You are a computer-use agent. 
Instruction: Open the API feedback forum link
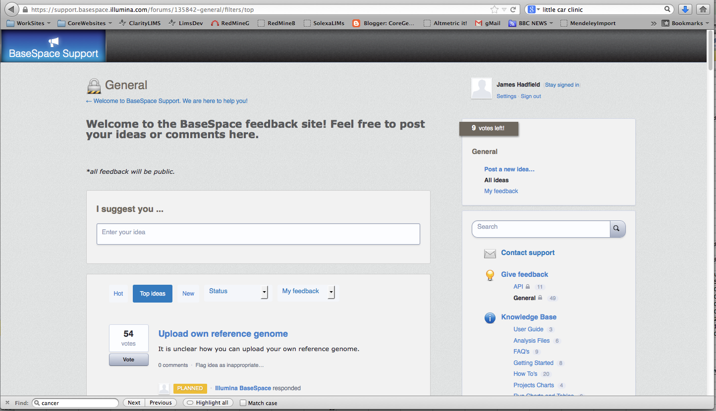(x=518, y=287)
